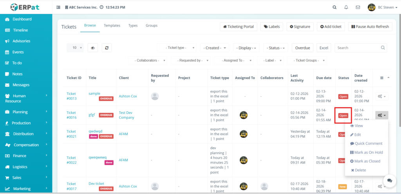Viewport: 401px width, 194px height.
Task: Open the floating chat bubble icon
Action: [389, 180]
